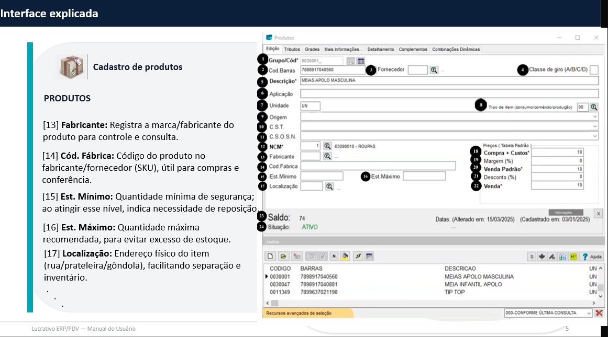Open the Tipo de item lookup icon
Image resolution: width=608 pixels, height=337 pixels.
[594, 107]
